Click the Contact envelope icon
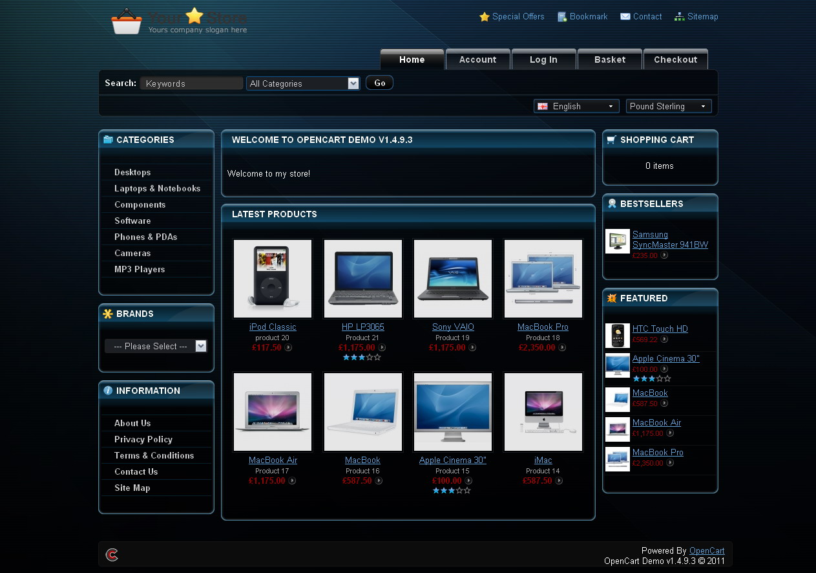 (625, 17)
